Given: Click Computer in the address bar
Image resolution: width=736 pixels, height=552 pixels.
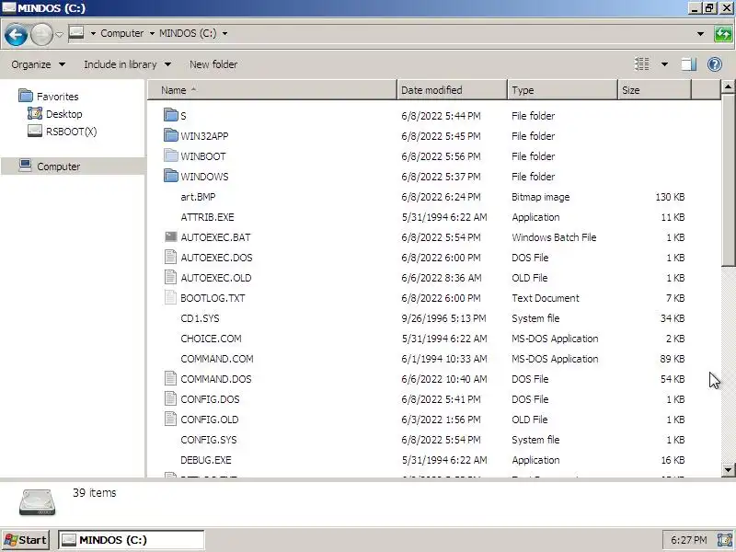Looking at the screenshot, I should tap(122, 33).
